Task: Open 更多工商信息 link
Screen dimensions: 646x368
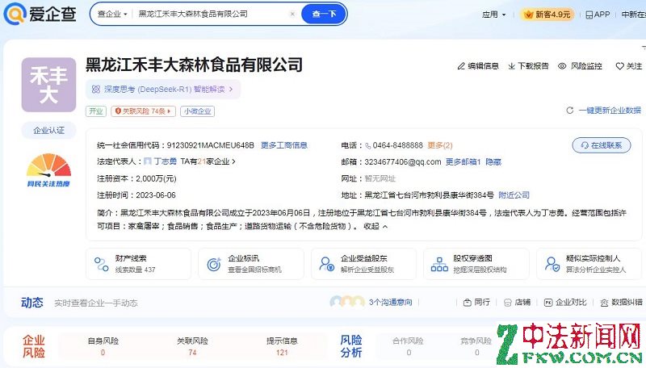Action: click(284, 145)
